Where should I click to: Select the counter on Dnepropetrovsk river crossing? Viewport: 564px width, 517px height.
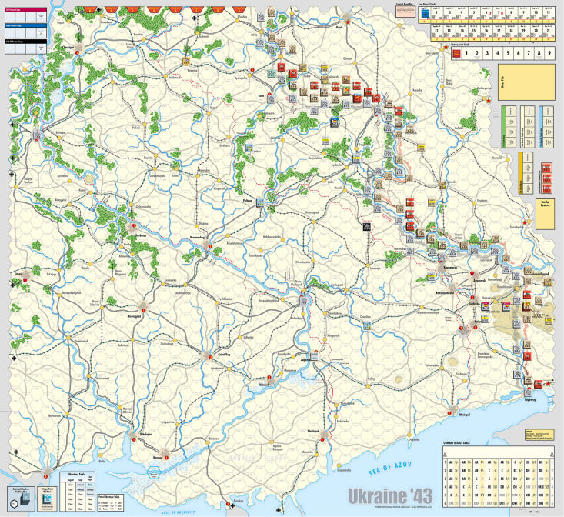304,302
